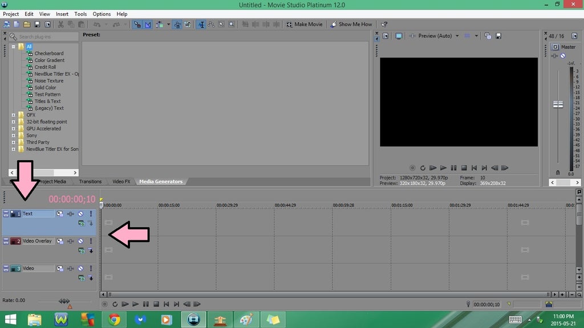Screen dimensions: 584x328
Task: Click the Loop Playback icon under preview
Action: (x=423, y=168)
